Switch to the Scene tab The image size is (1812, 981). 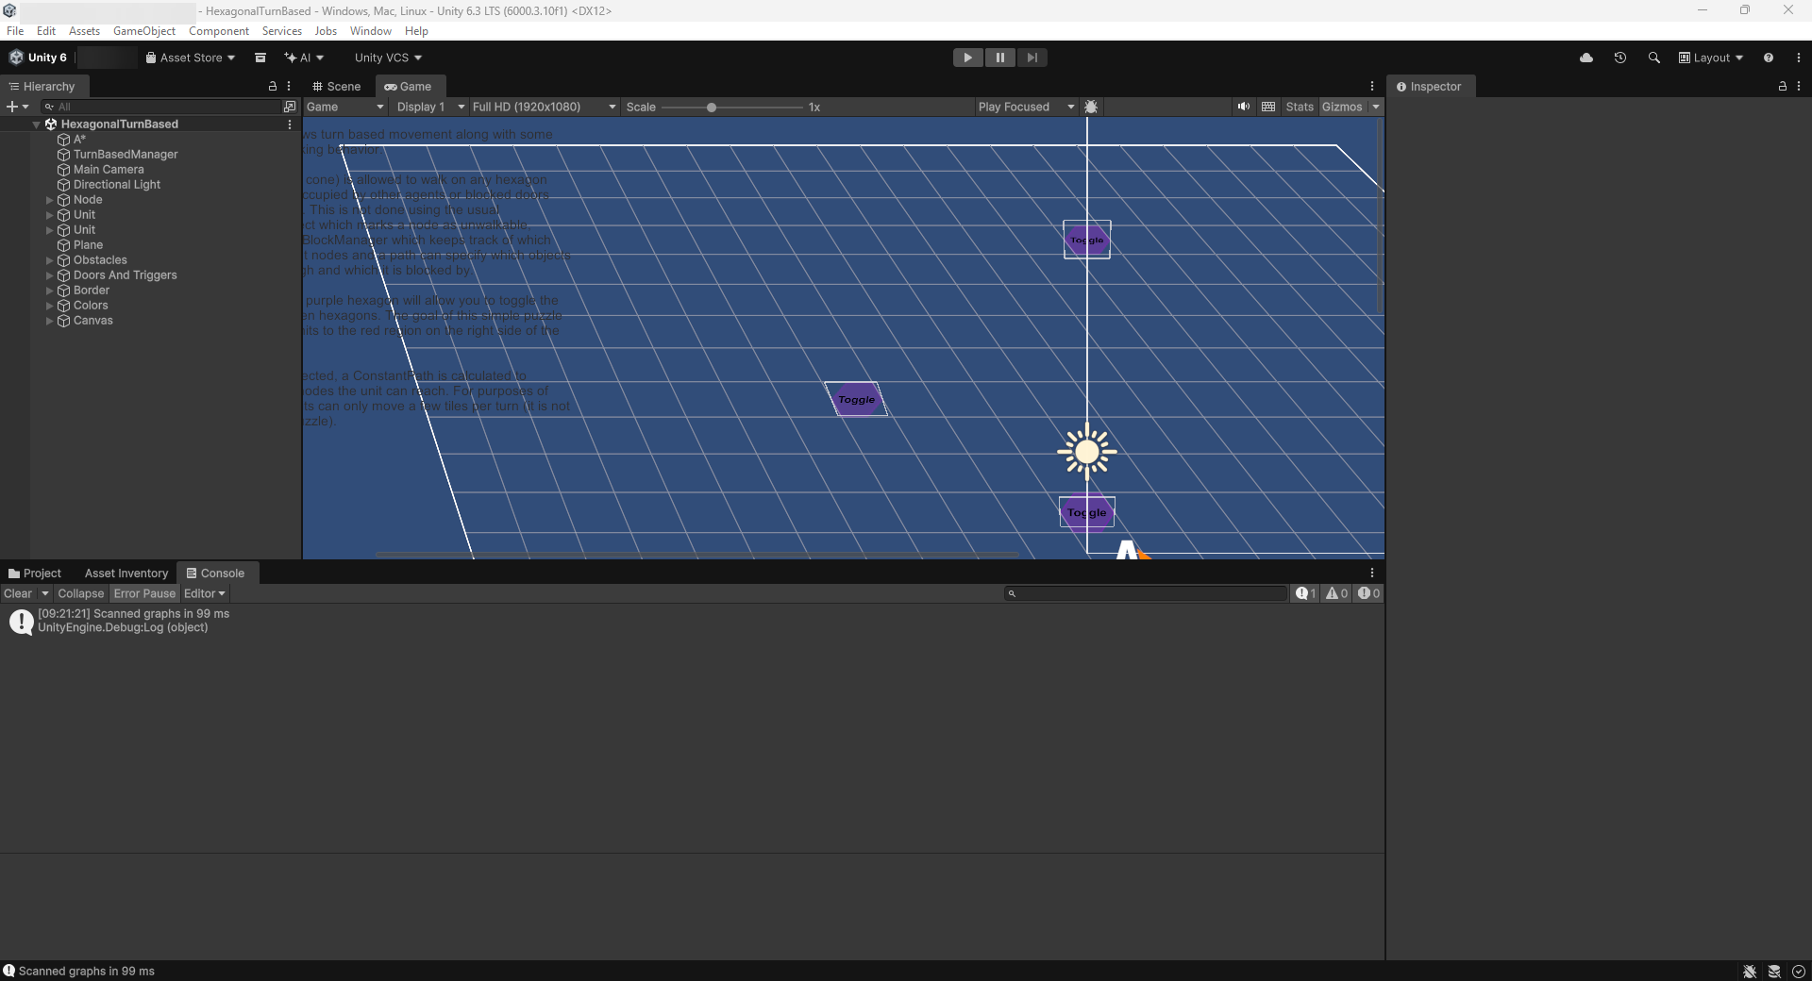[x=337, y=86]
